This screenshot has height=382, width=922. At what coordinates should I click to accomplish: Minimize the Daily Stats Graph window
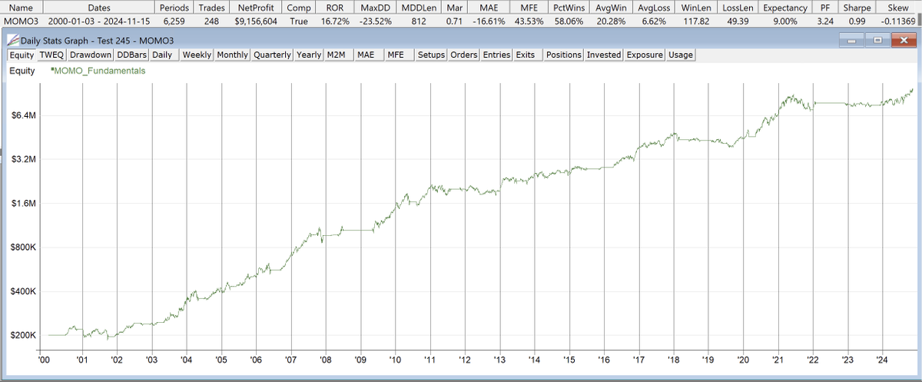(850, 39)
